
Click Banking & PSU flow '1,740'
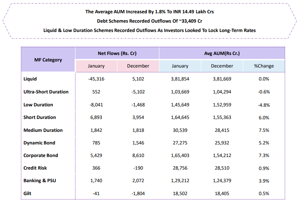(96, 181)
